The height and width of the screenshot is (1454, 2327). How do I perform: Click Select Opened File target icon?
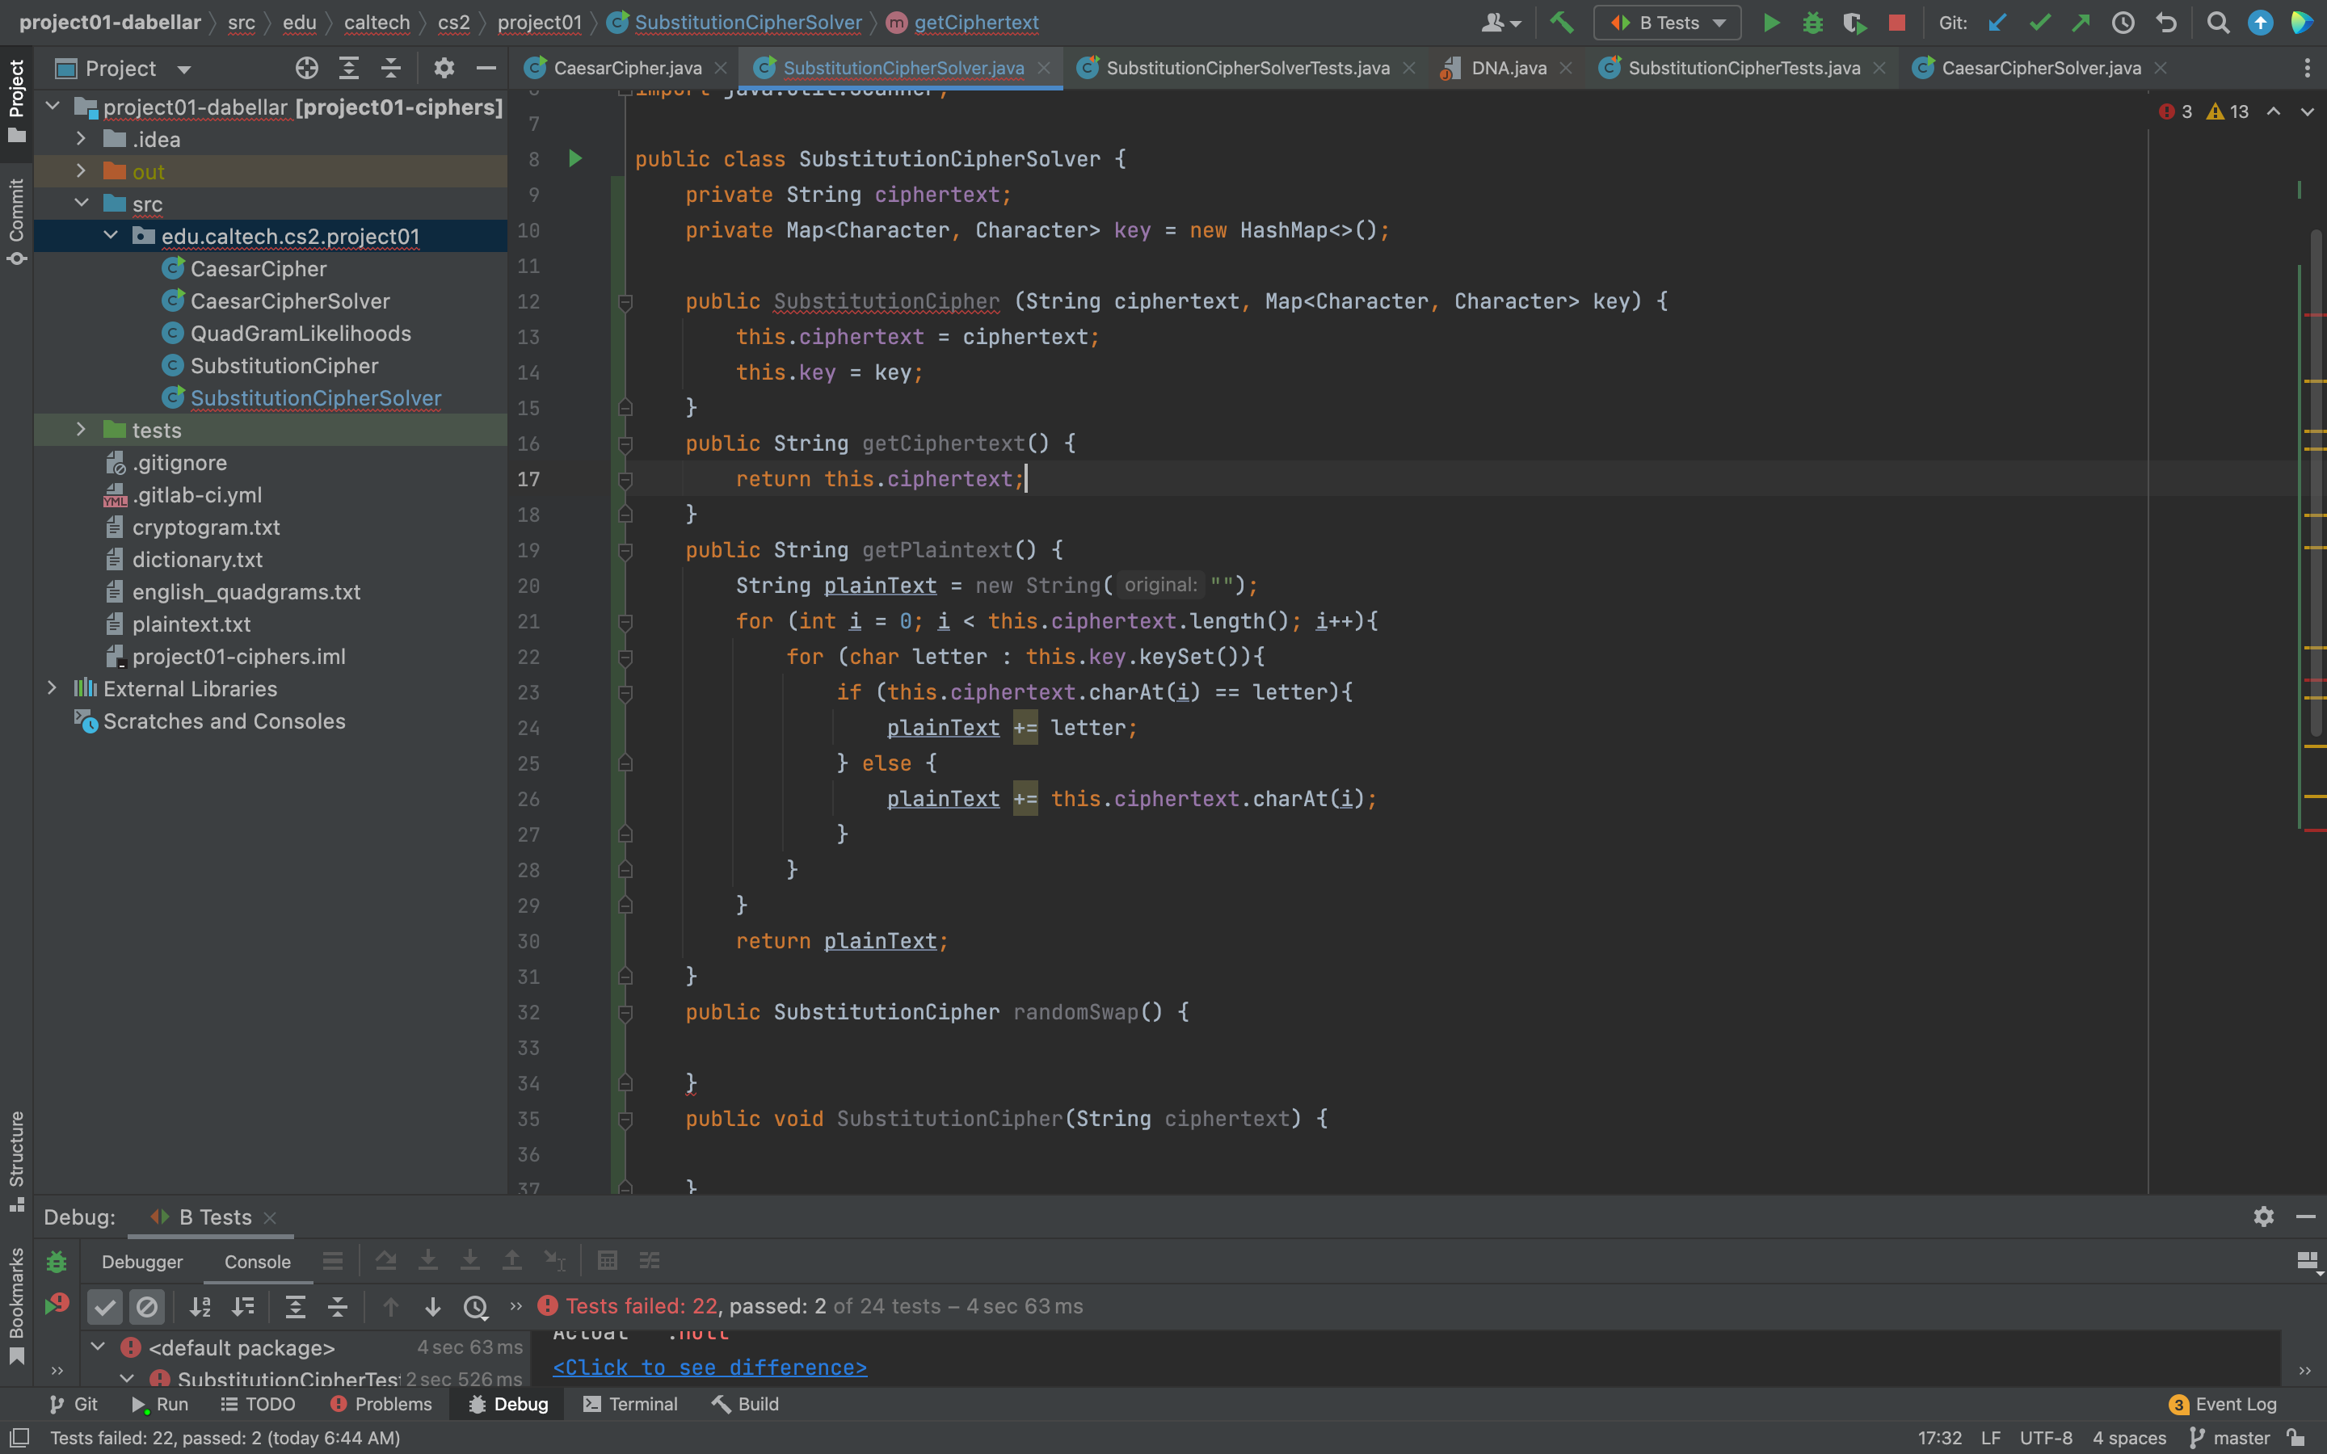[305, 69]
